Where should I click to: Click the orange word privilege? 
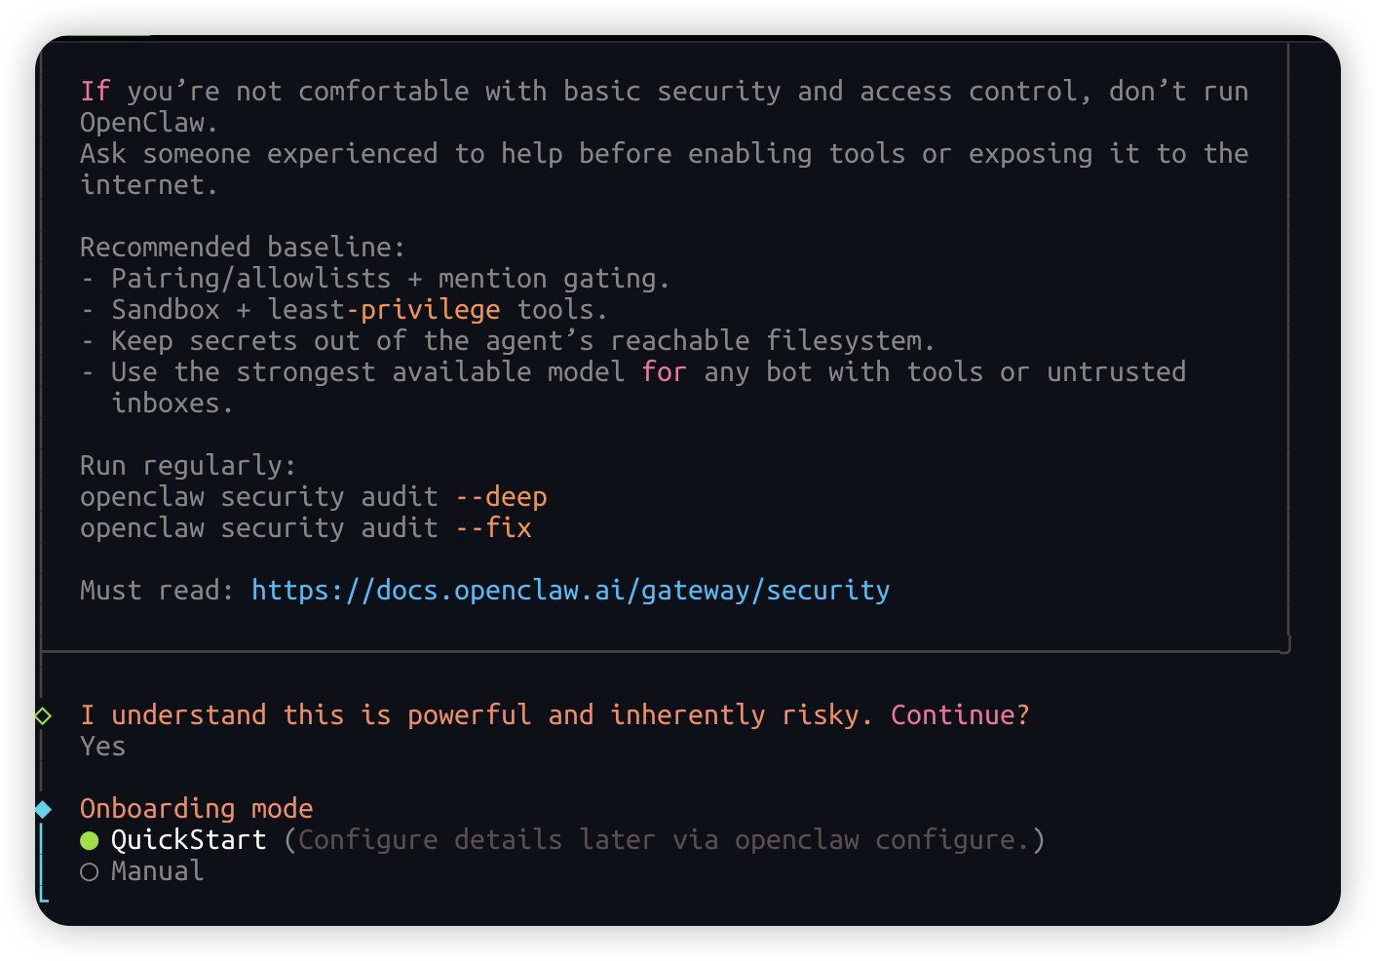(430, 310)
